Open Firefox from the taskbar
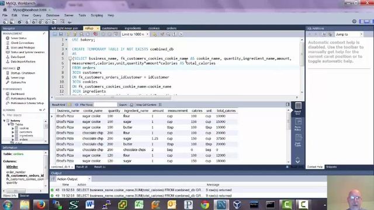374x210 pixels. (40, 205)
